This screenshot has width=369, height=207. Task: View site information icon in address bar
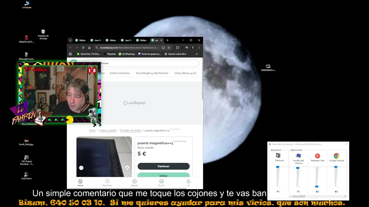coord(97,48)
